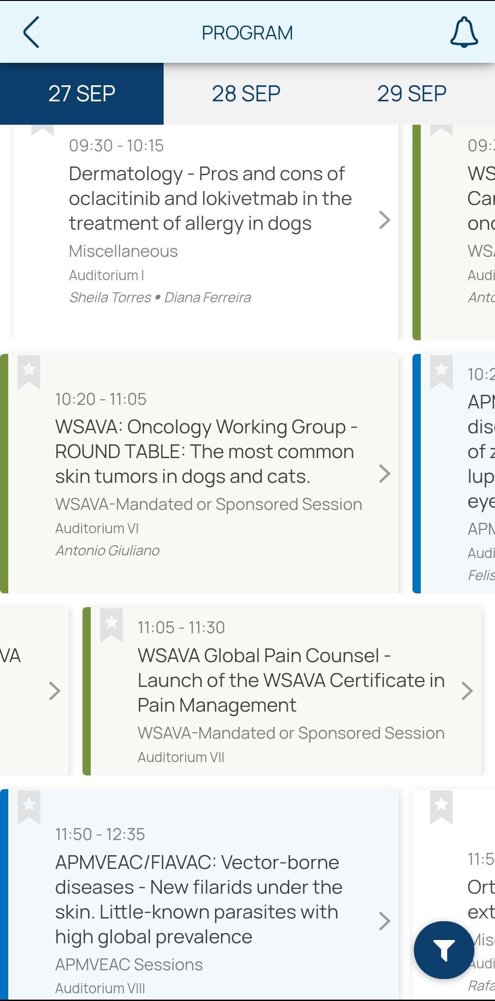Screen dimensions: 495x1001
Task: Open Oncology round table session via chevron
Action: point(385,474)
